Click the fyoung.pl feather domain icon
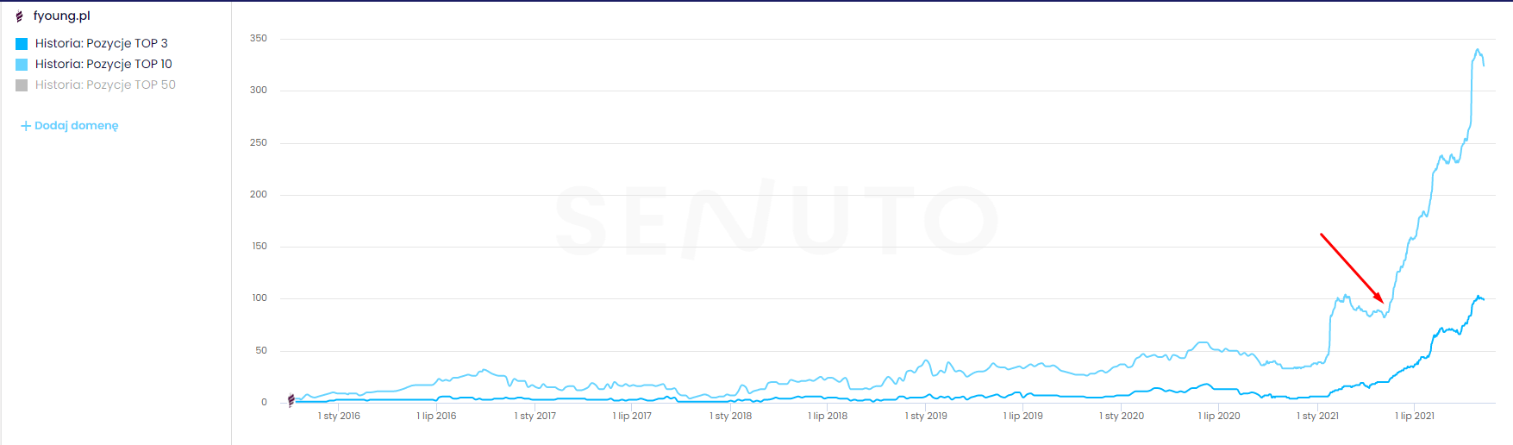This screenshot has width=1513, height=445. 19,16
